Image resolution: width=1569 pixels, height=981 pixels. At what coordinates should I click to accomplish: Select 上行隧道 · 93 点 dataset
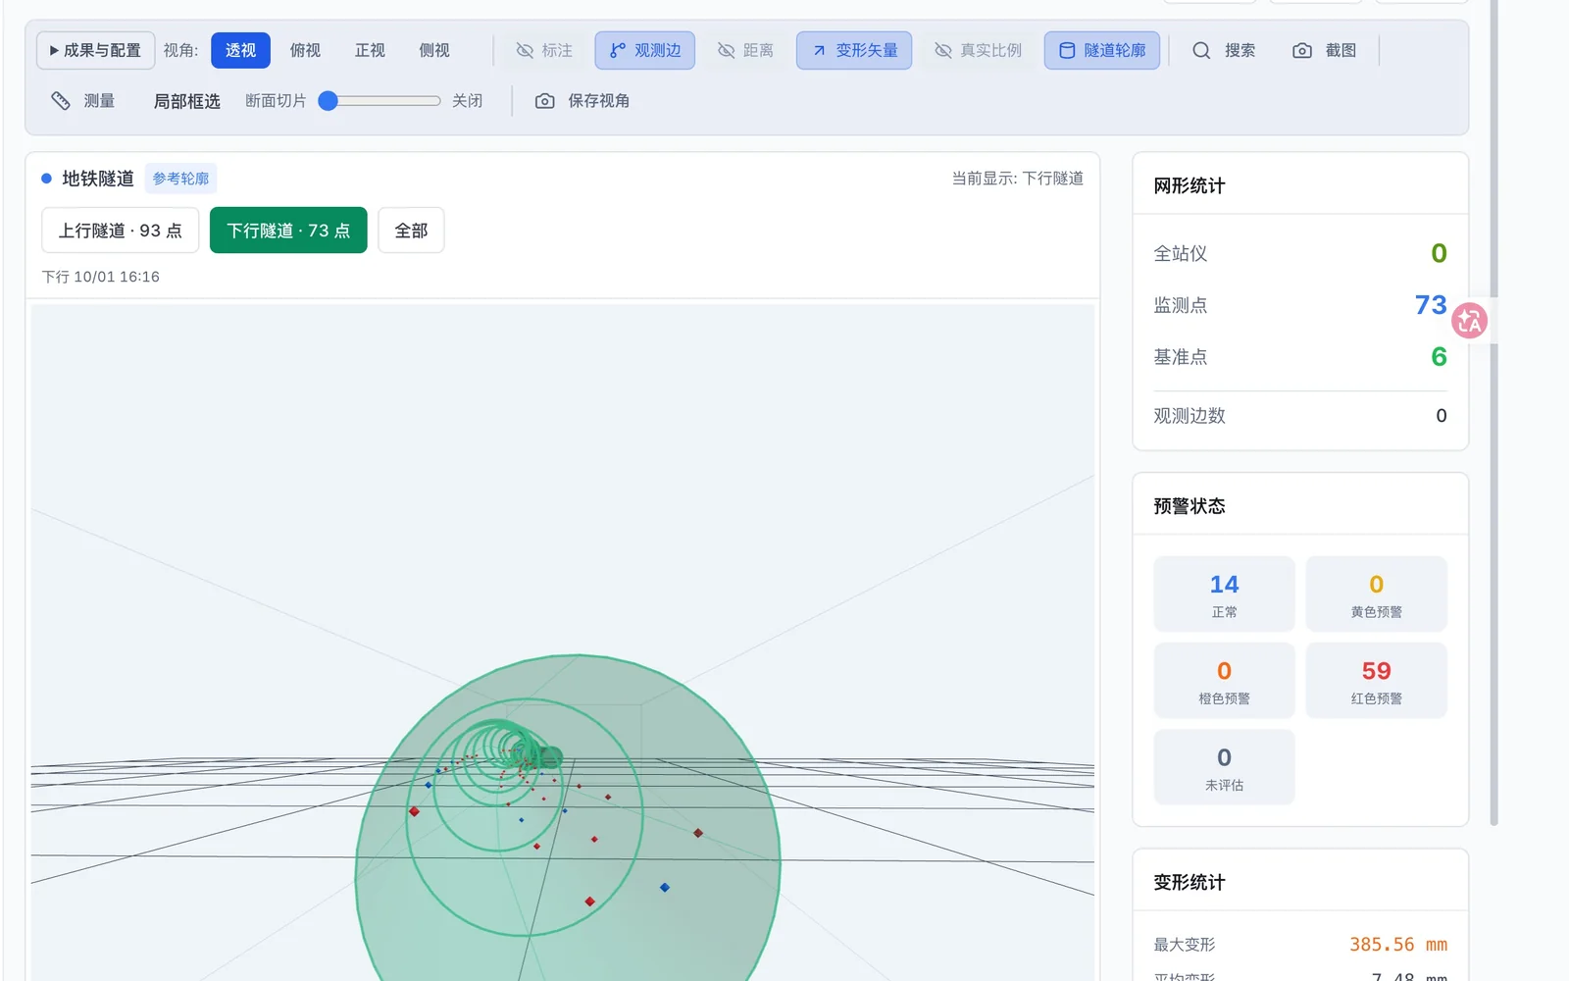click(121, 231)
